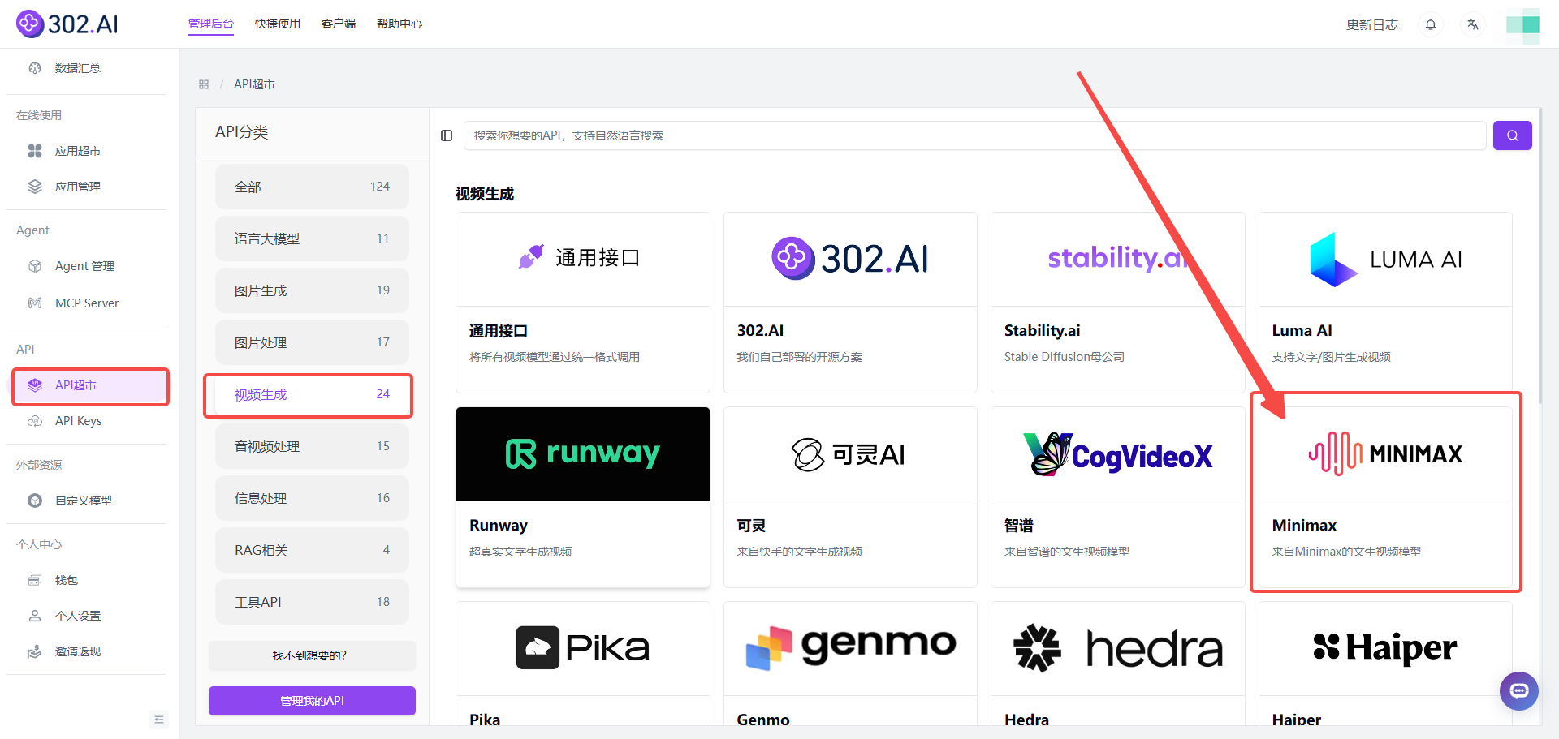Switch to 管理后台 tab

[211, 24]
